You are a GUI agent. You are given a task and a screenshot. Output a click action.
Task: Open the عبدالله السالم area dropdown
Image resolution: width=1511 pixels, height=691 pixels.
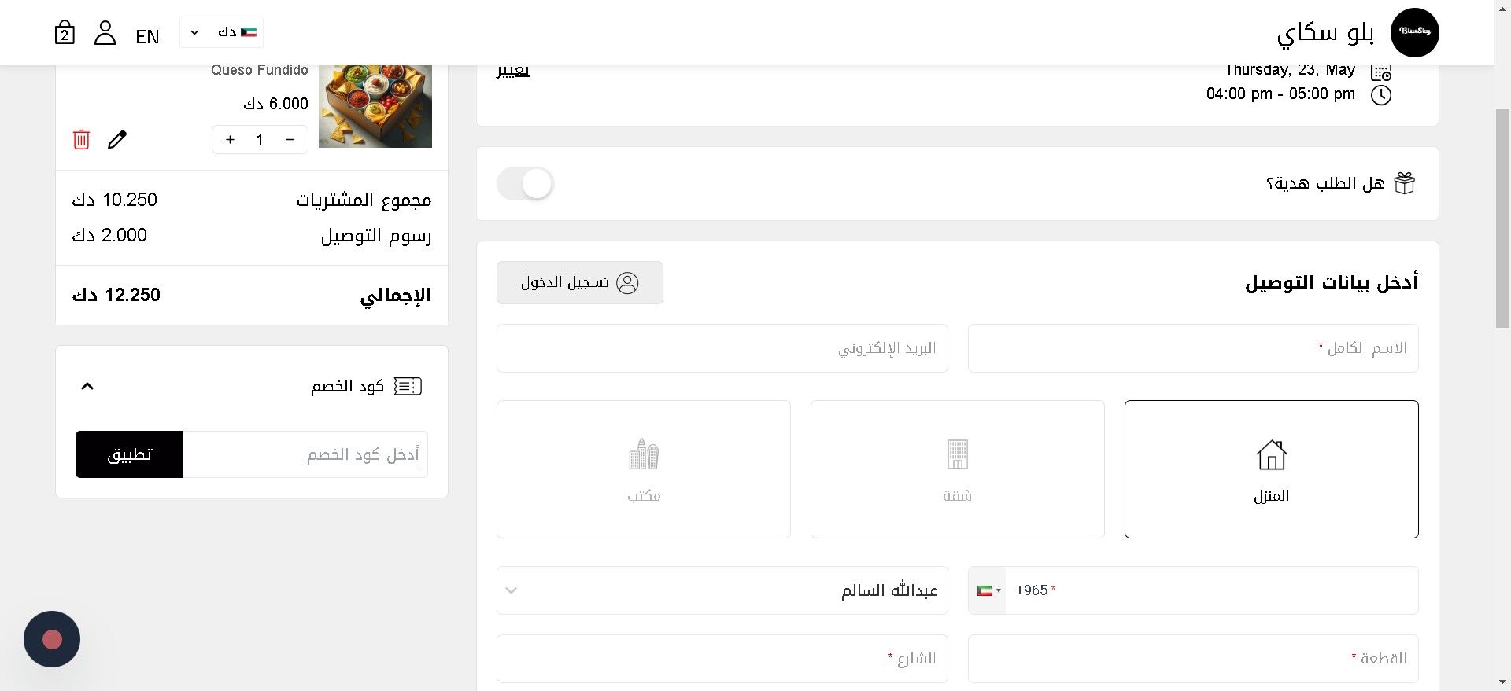[722, 590]
